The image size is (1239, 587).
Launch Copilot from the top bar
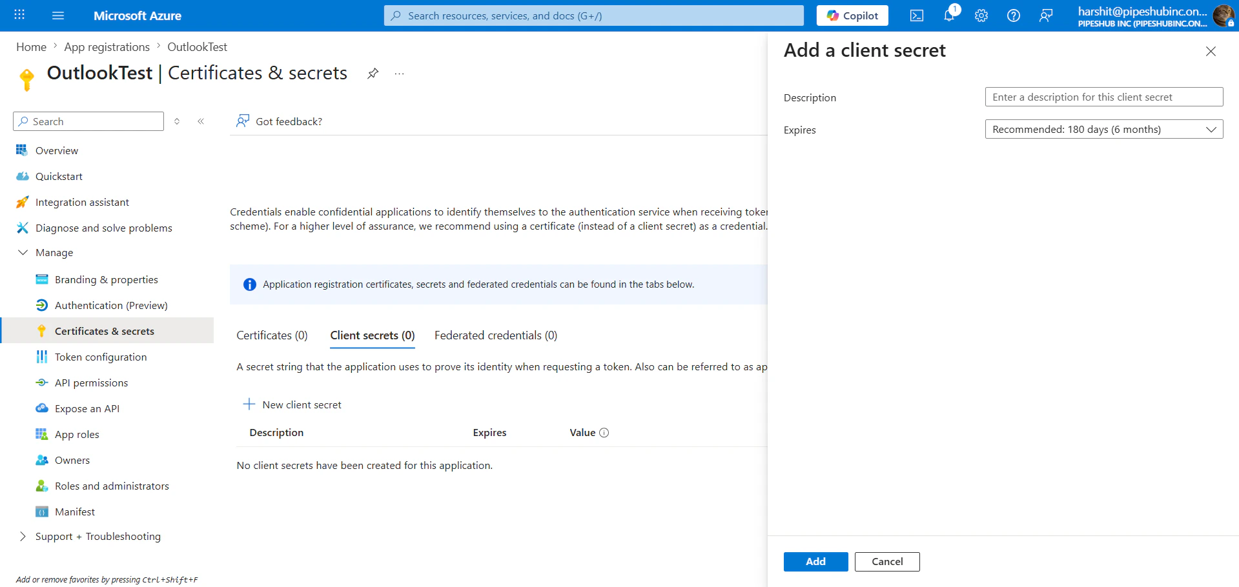852,15
